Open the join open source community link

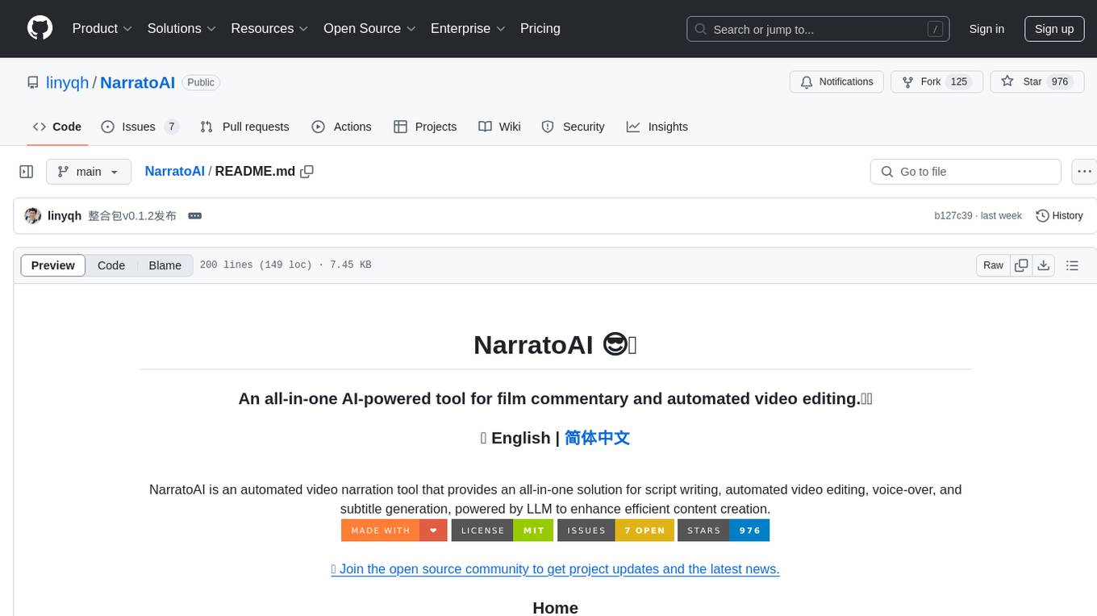click(x=555, y=569)
